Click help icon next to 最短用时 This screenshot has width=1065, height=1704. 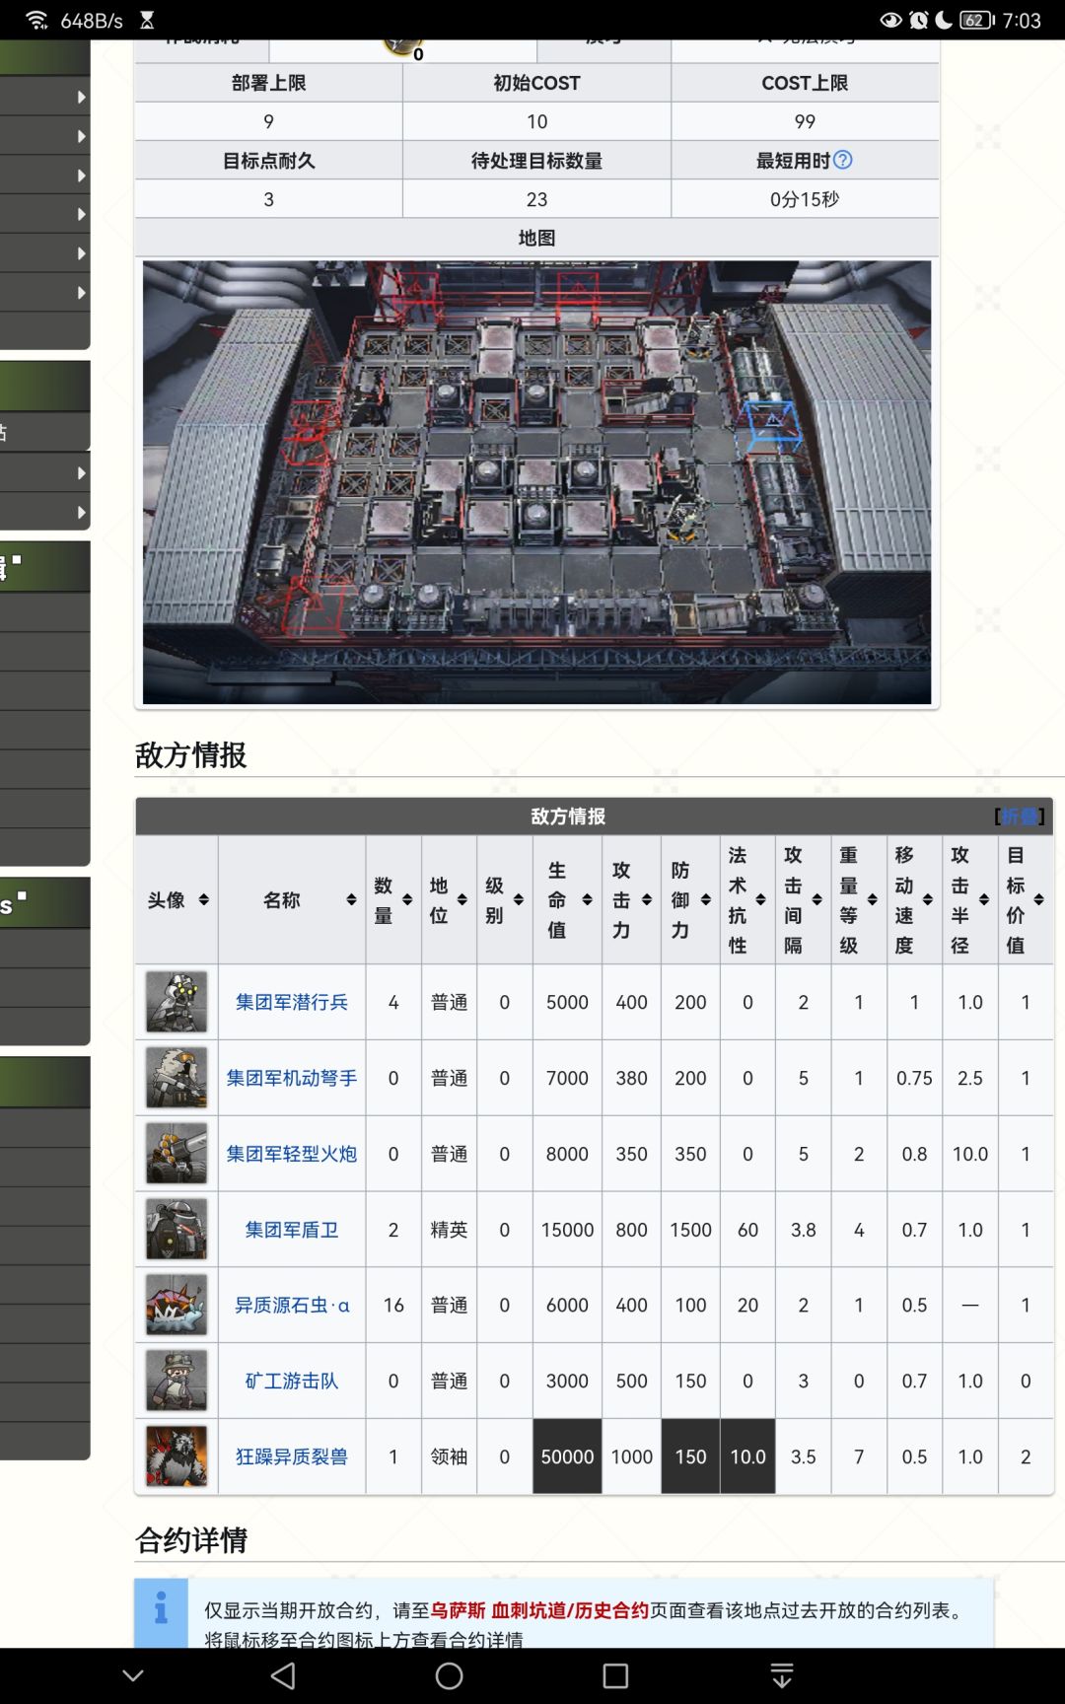[x=843, y=160]
